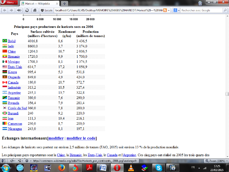
Task: Go back to the previous page
Action: (x=5, y=10)
